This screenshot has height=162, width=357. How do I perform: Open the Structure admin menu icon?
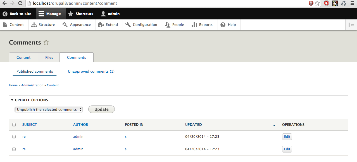34,24
